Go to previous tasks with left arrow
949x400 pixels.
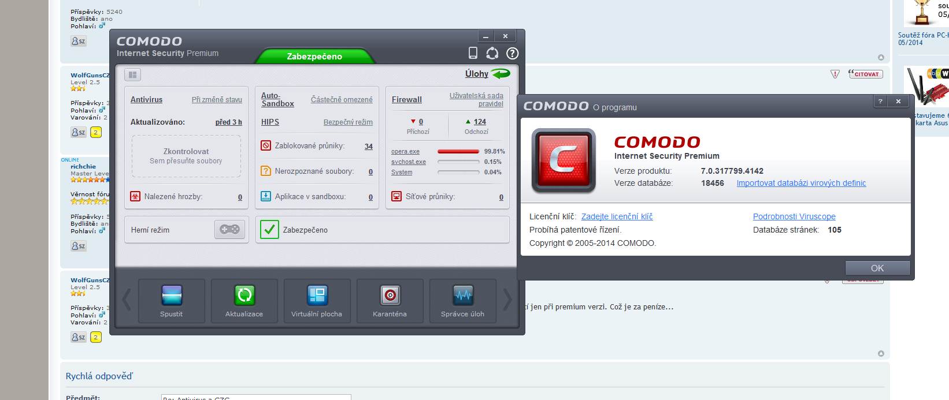coord(127,300)
